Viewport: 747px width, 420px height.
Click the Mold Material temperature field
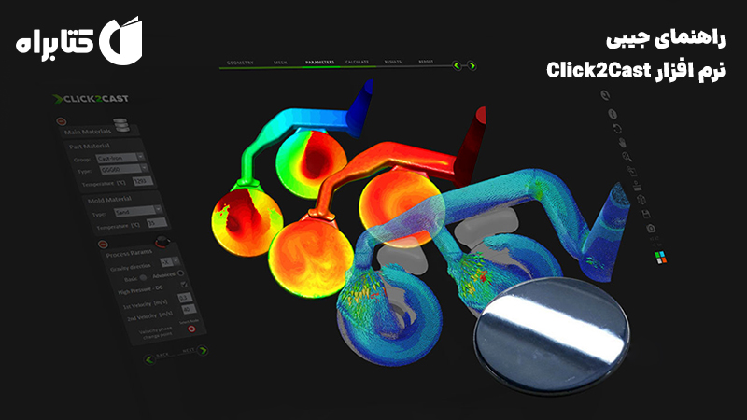(157, 223)
